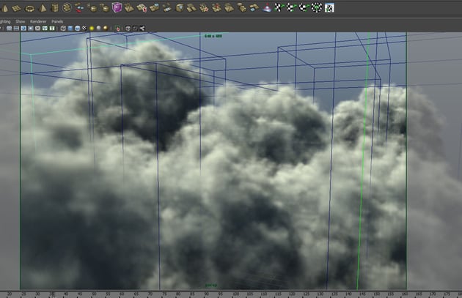Screen dimensions: 462x298
Task: Open the Show menu in viewport
Action: click(x=21, y=21)
